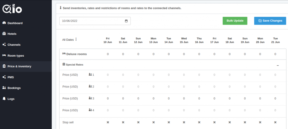
Task: Open the calendar picker icon in date field
Action: [126, 21]
